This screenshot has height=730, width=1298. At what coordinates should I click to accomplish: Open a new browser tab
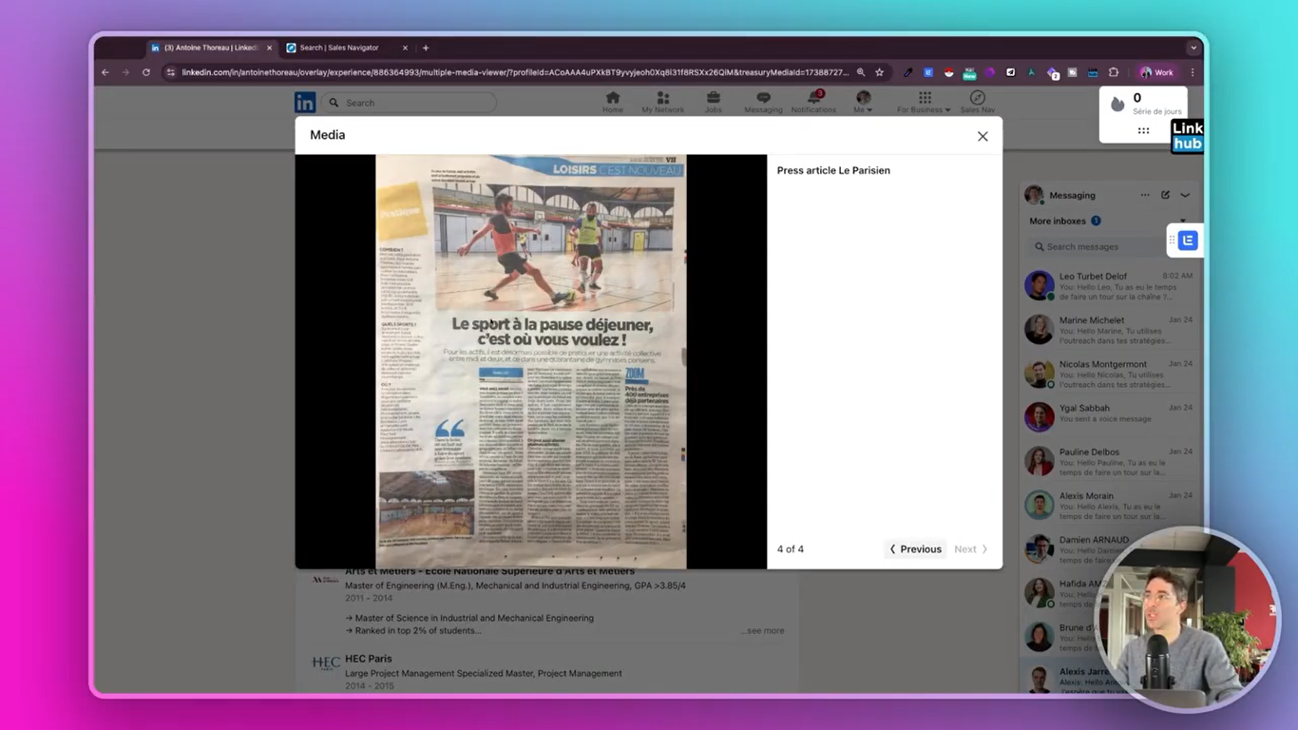coord(426,48)
